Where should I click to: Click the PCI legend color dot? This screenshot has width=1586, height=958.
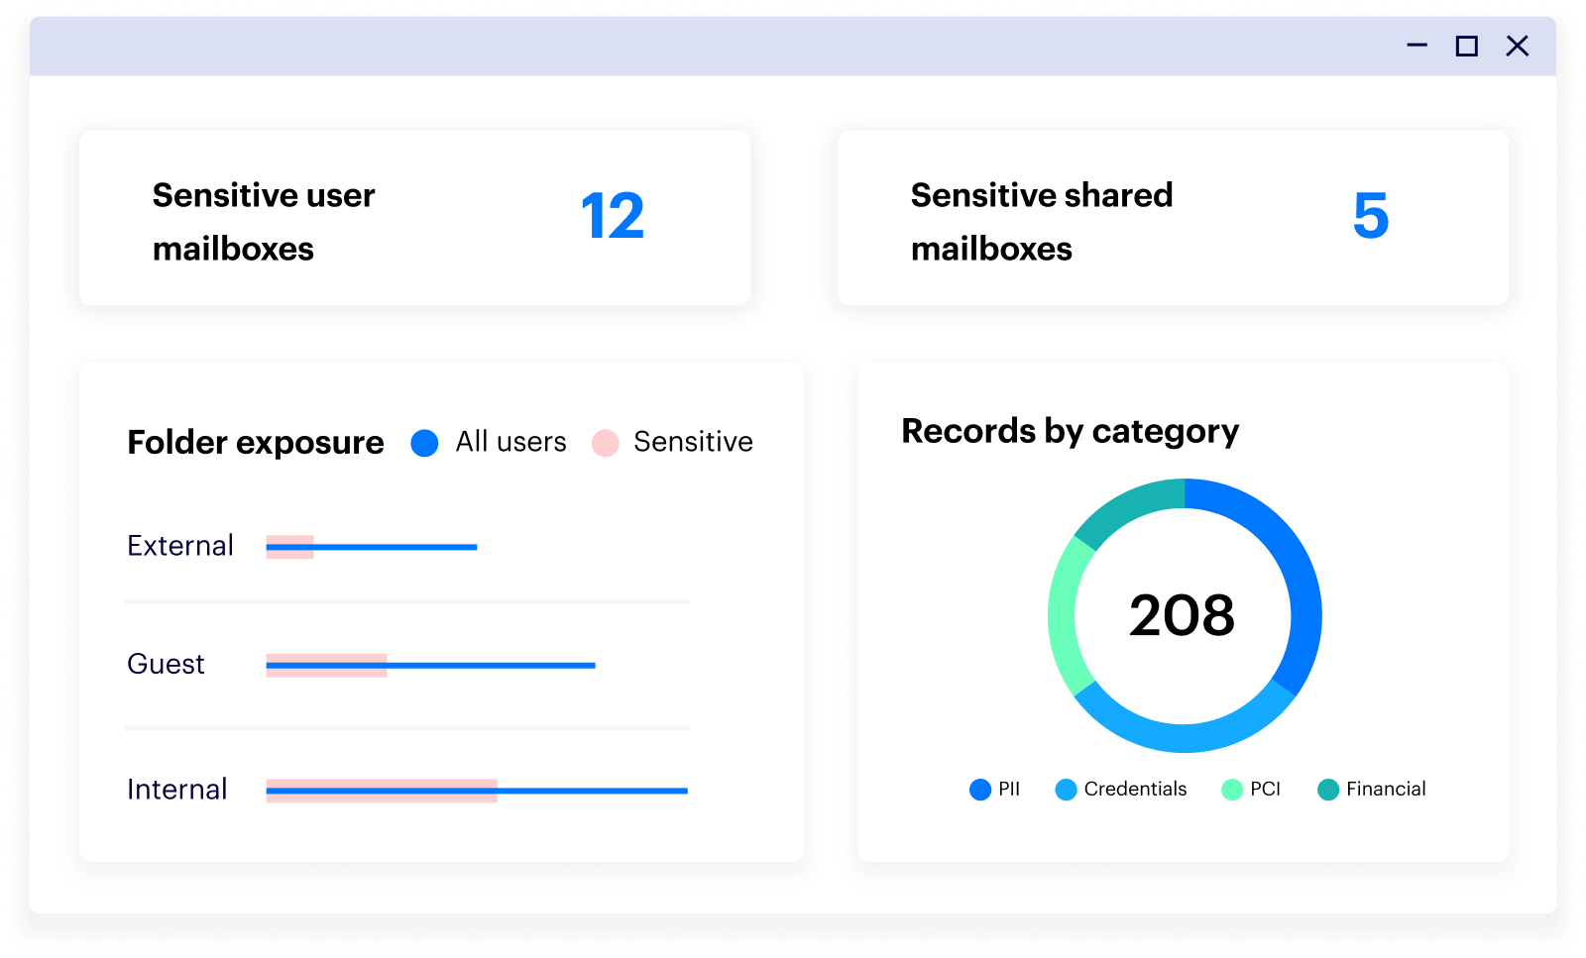pos(1232,790)
